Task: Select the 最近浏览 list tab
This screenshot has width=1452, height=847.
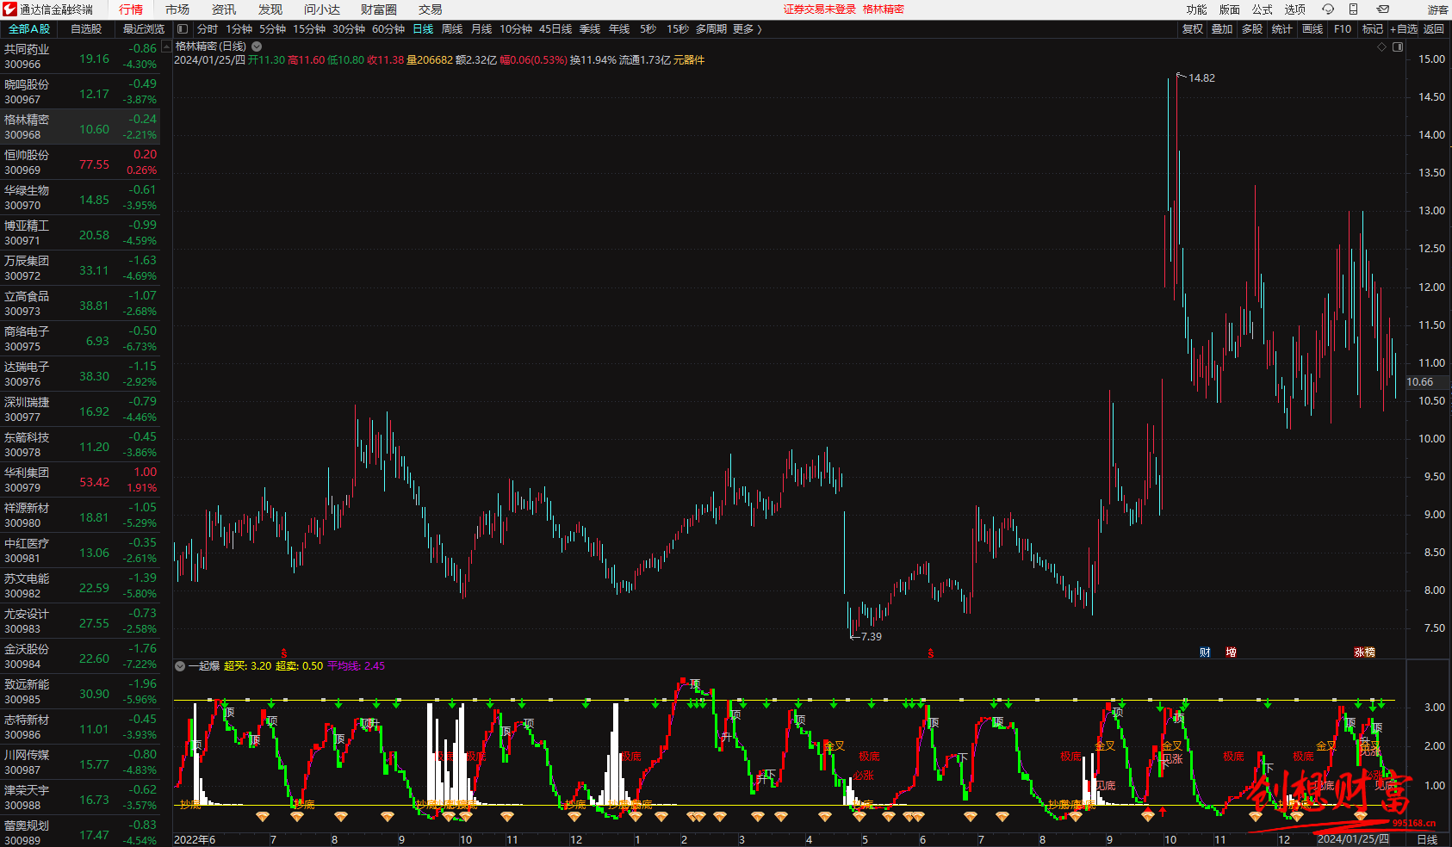Action: point(143,29)
